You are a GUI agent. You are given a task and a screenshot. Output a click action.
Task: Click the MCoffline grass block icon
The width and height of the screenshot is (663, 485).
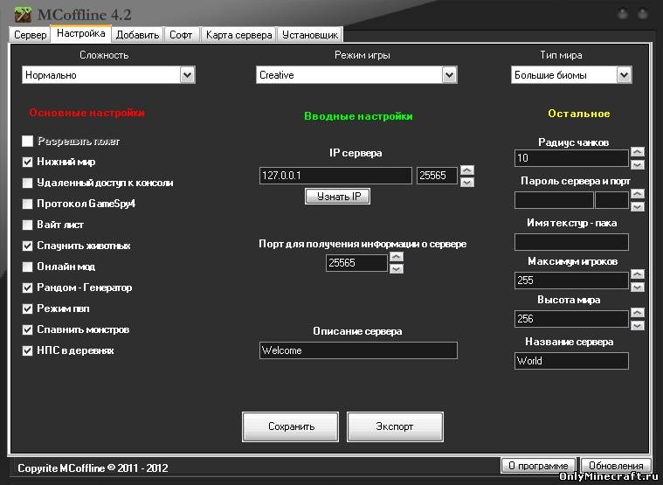point(22,13)
